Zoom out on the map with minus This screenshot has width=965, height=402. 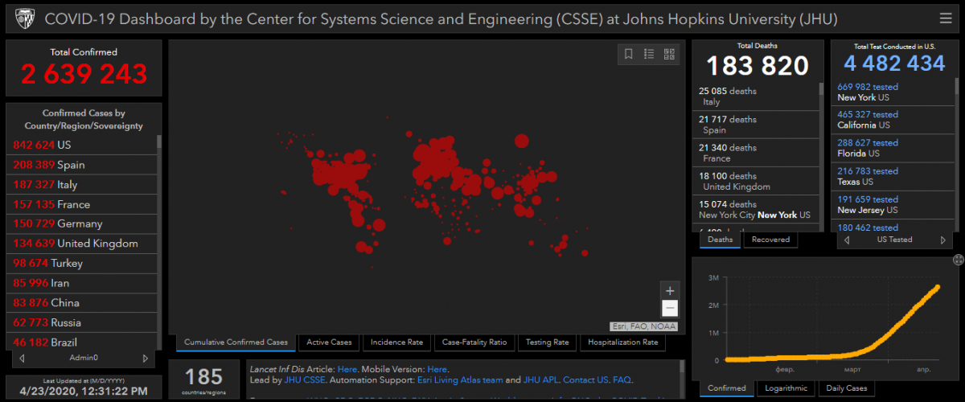point(670,309)
